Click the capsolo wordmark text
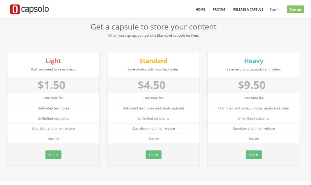 click(35, 9)
